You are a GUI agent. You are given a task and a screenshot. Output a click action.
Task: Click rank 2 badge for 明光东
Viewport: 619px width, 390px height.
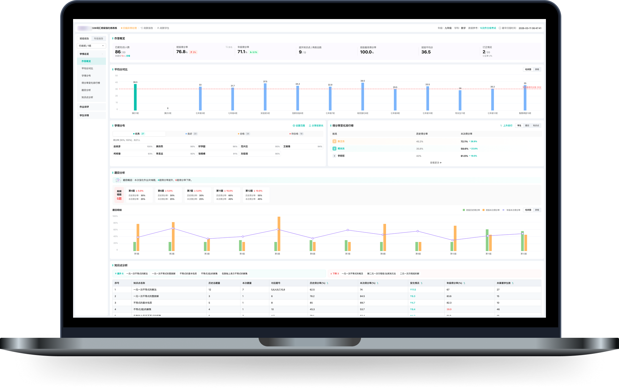tap(334, 149)
